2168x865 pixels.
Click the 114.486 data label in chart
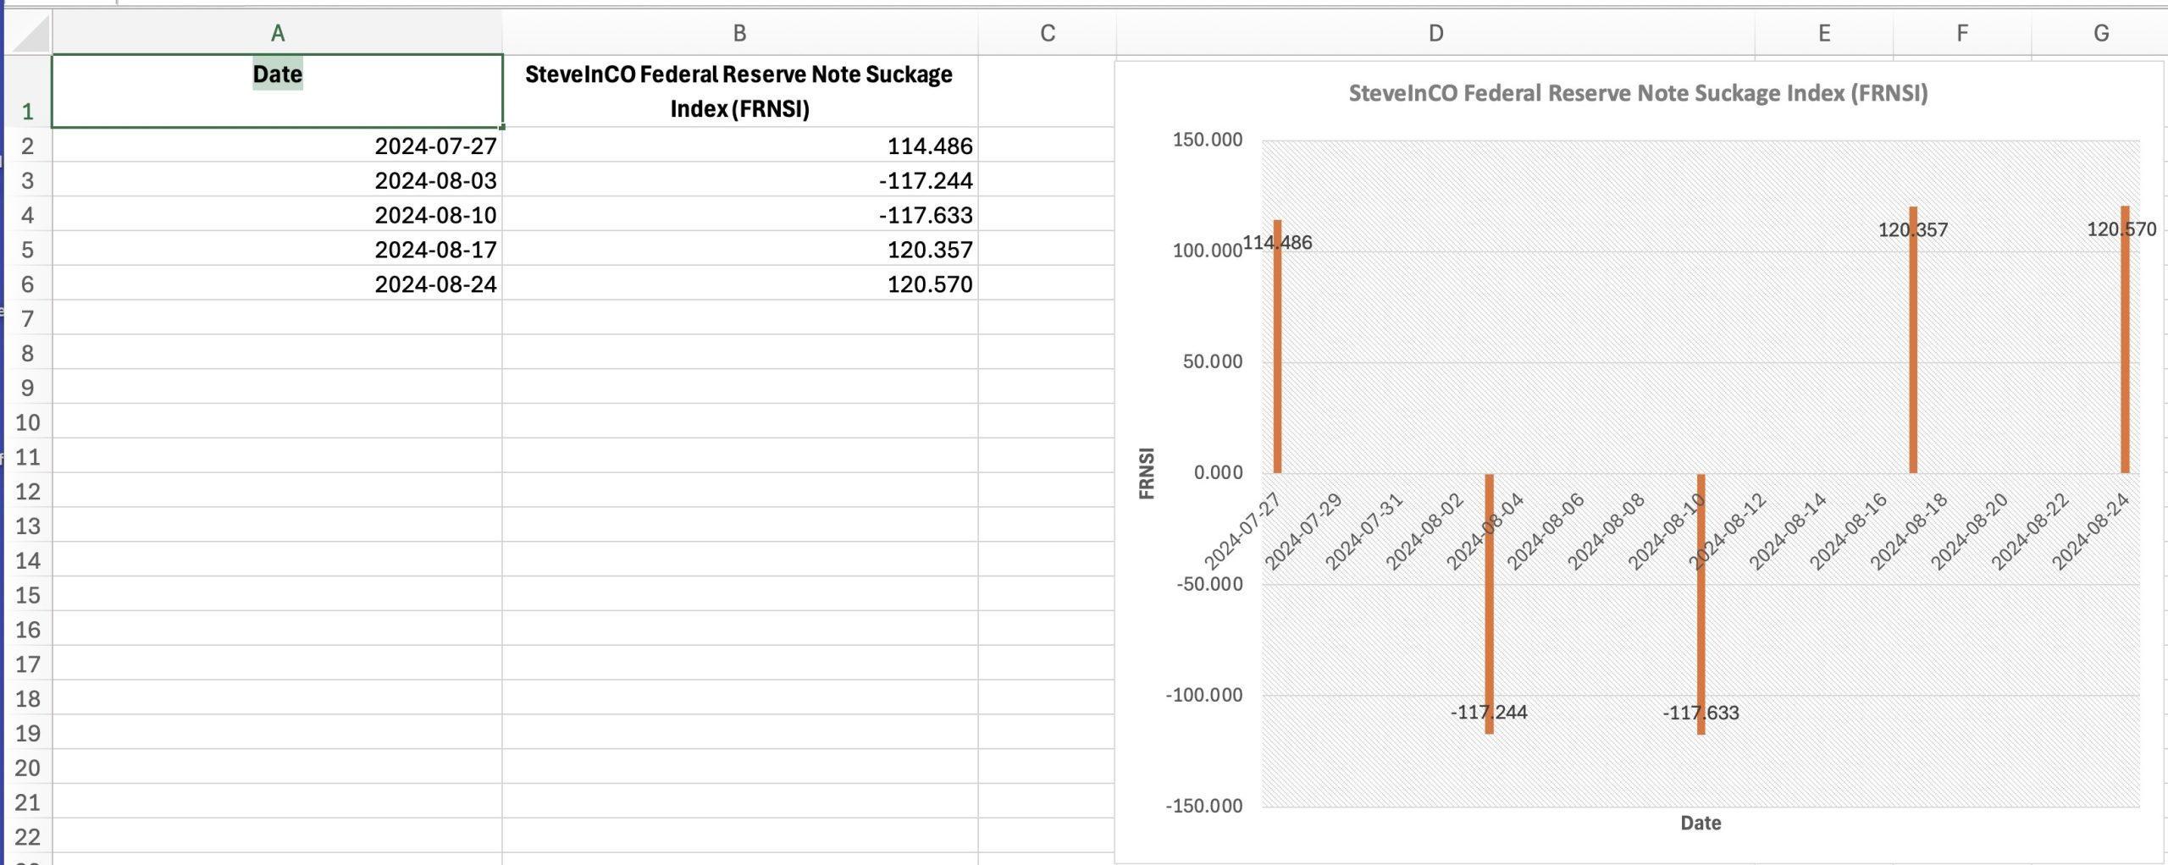(1277, 243)
